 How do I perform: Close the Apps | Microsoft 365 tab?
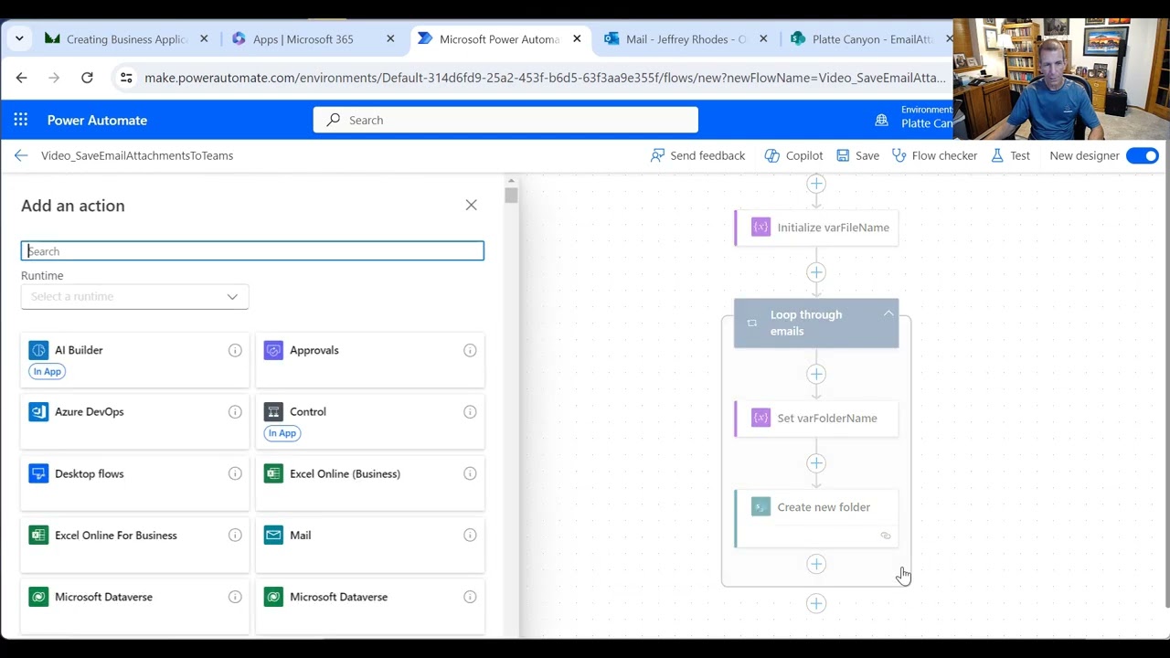(391, 39)
